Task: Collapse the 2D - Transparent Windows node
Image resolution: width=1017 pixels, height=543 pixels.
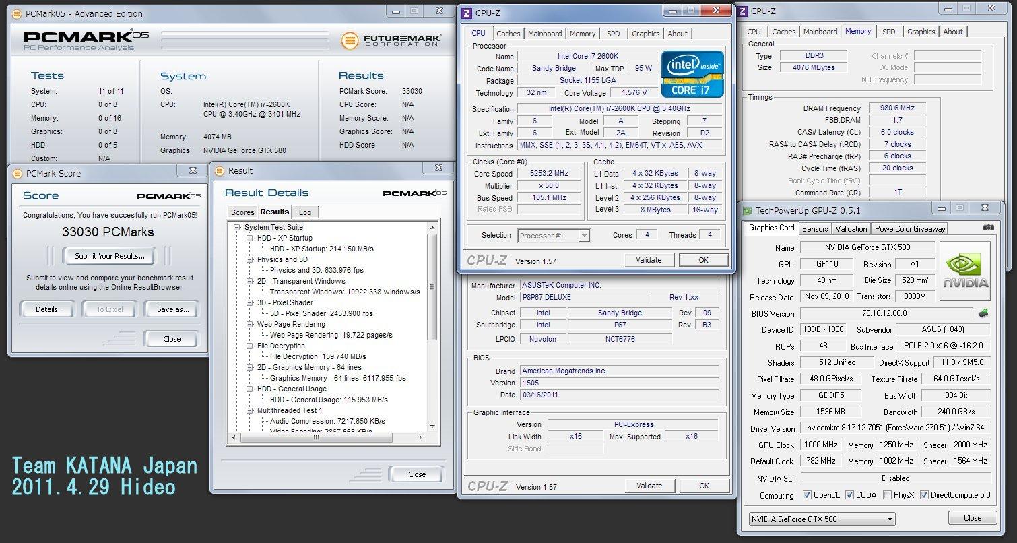Action: click(x=250, y=282)
